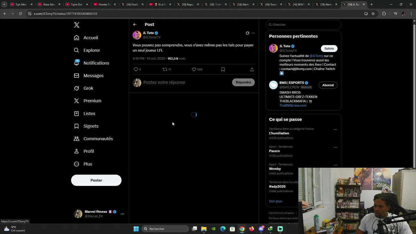
Task: Open the Explorer page
Action: 87,50
